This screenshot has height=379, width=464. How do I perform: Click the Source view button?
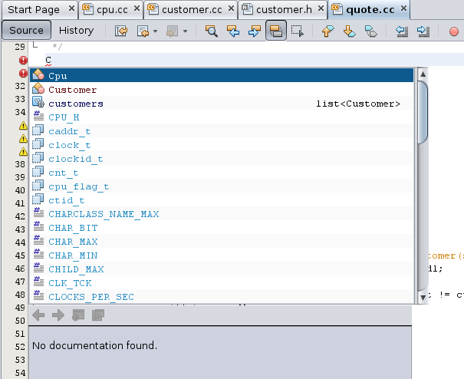coord(27,31)
